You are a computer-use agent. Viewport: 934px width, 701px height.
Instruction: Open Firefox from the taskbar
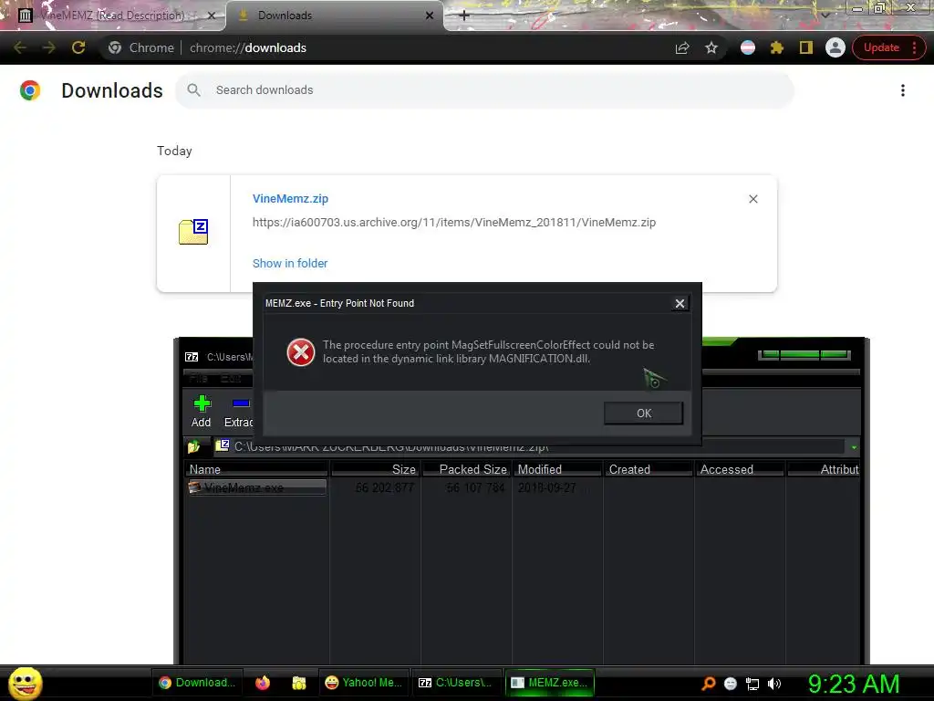point(263,683)
